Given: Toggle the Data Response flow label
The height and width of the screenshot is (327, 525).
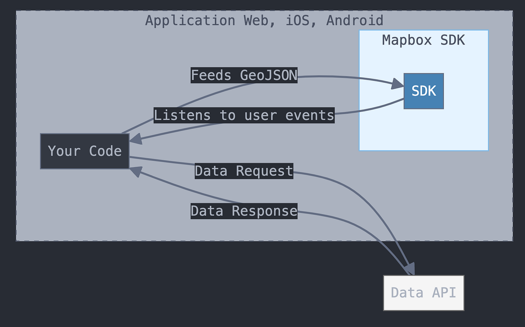Looking at the screenshot, I should [244, 211].
